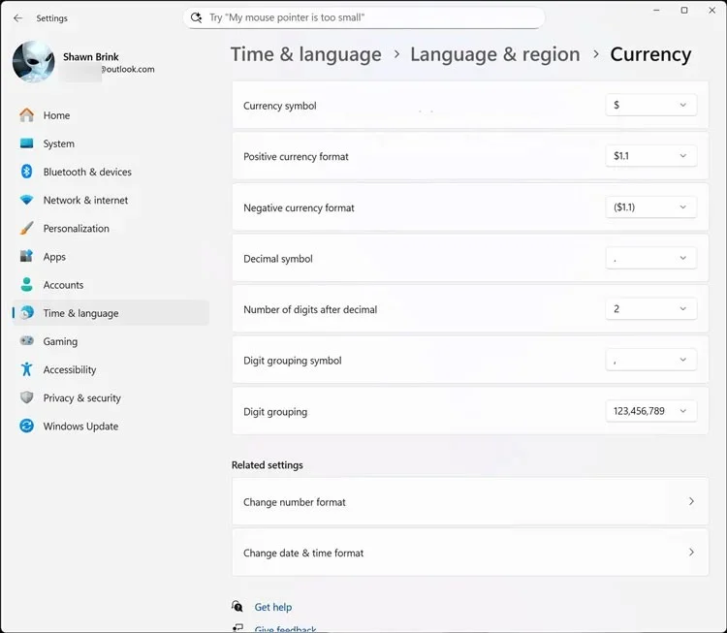Change Number of digits after decimal dropdown

pos(650,309)
